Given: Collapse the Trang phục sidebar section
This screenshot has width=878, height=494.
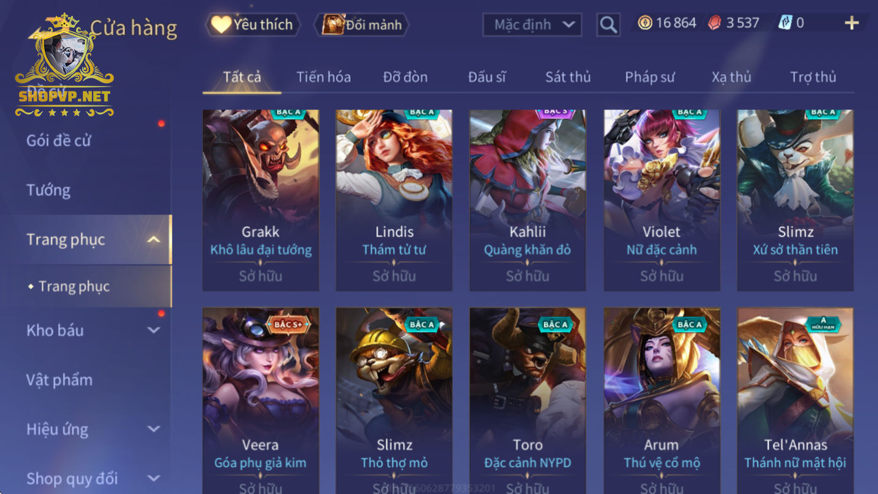Looking at the screenshot, I should point(154,240).
